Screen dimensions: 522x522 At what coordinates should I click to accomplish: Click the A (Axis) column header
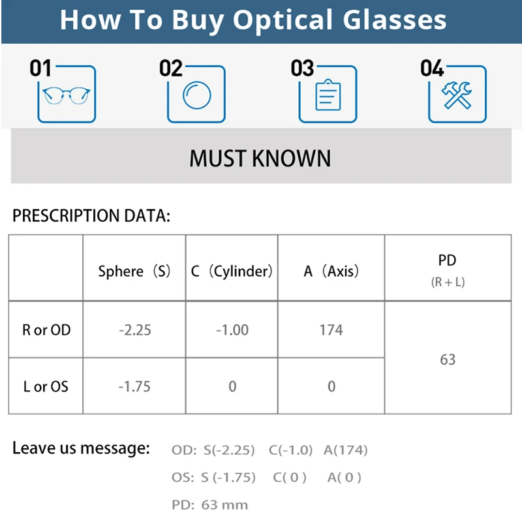click(x=331, y=271)
